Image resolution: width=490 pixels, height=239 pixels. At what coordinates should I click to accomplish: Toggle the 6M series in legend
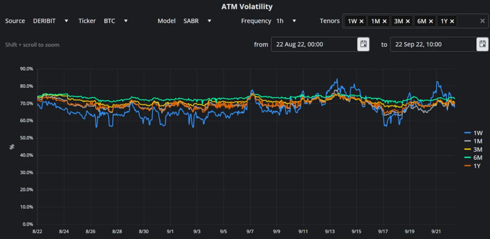pos(473,158)
